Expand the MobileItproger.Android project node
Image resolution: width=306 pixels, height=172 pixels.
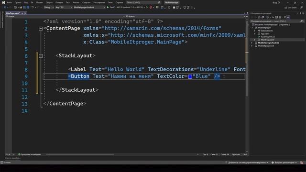pyautogui.click(x=252, y=43)
